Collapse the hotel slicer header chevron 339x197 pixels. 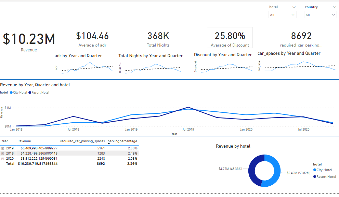(294, 7)
